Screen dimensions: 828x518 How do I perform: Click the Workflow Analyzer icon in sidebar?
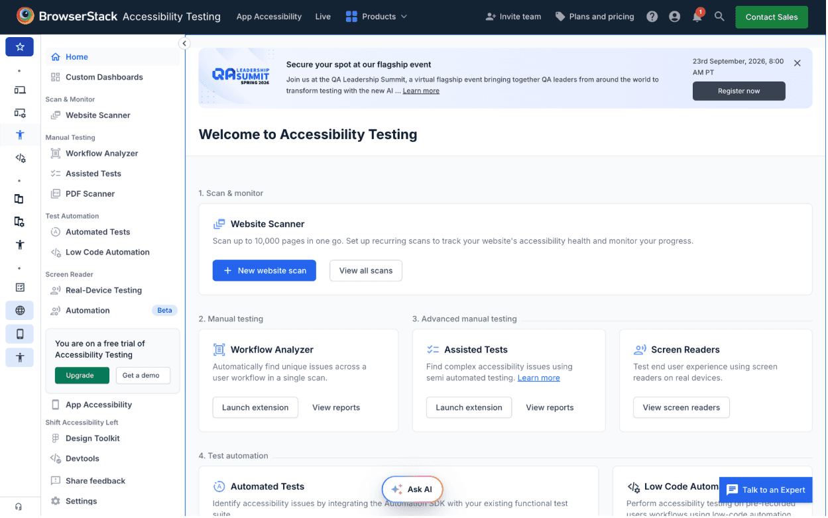[56, 154]
